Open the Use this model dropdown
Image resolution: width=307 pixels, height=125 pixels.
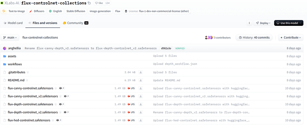[288, 23]
